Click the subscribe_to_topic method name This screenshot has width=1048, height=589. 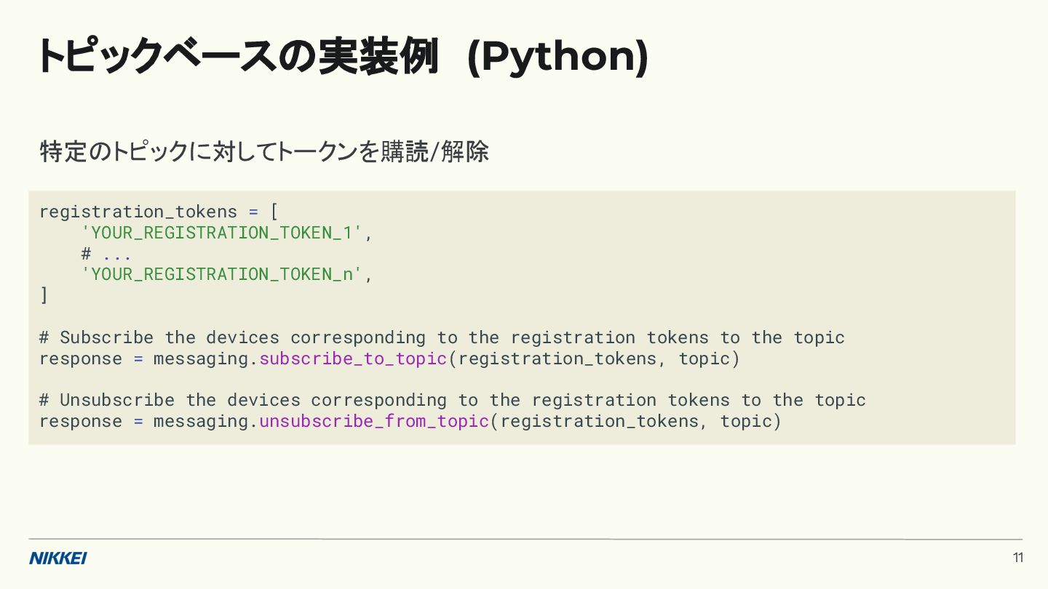353,358
